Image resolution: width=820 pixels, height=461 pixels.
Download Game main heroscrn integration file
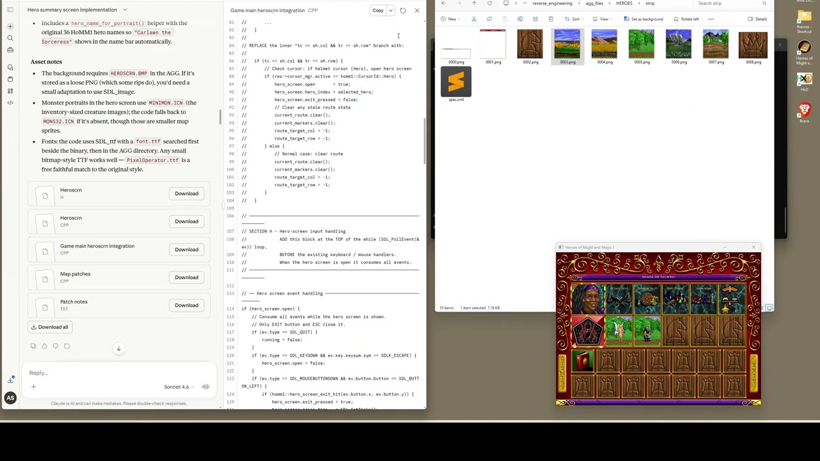click(186, 250)
